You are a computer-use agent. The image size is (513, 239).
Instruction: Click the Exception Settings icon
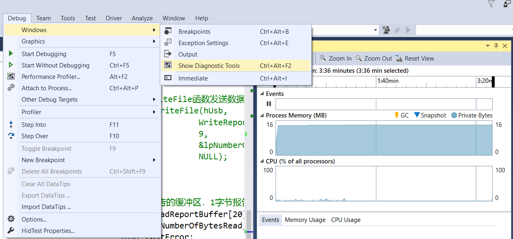(x=168, y=43)
